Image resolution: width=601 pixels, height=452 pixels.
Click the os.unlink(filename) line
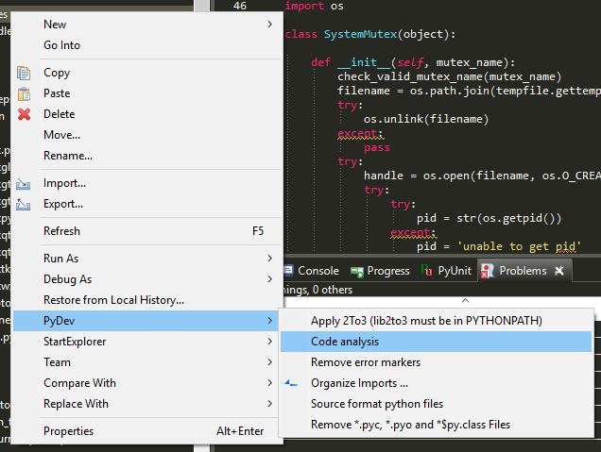426,119
